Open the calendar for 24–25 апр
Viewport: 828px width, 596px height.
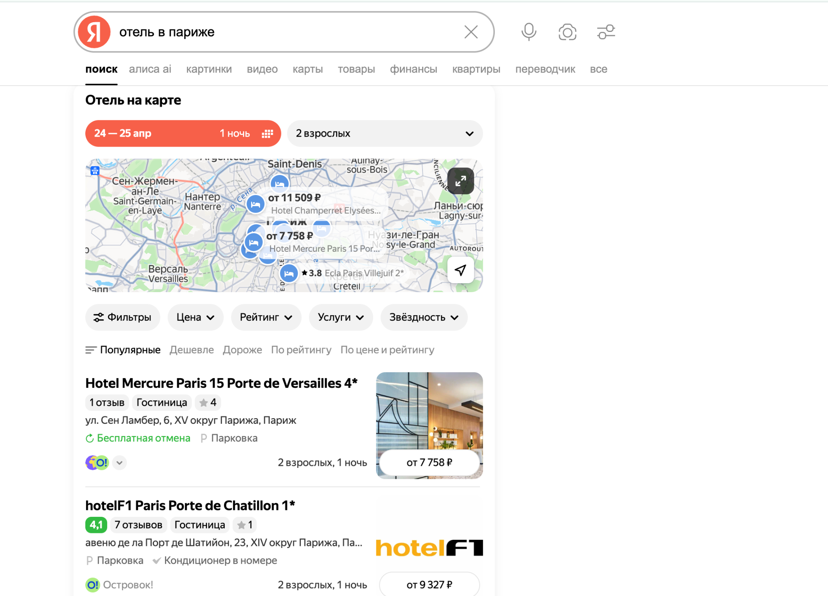point(183,133)
